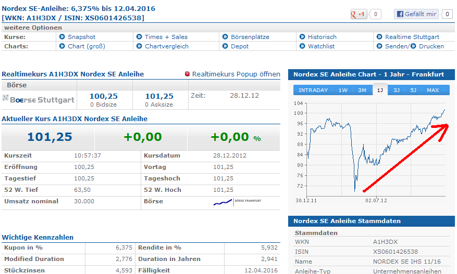
Task: Click the arrow icon beside Drucken
Action: (413, 46)
